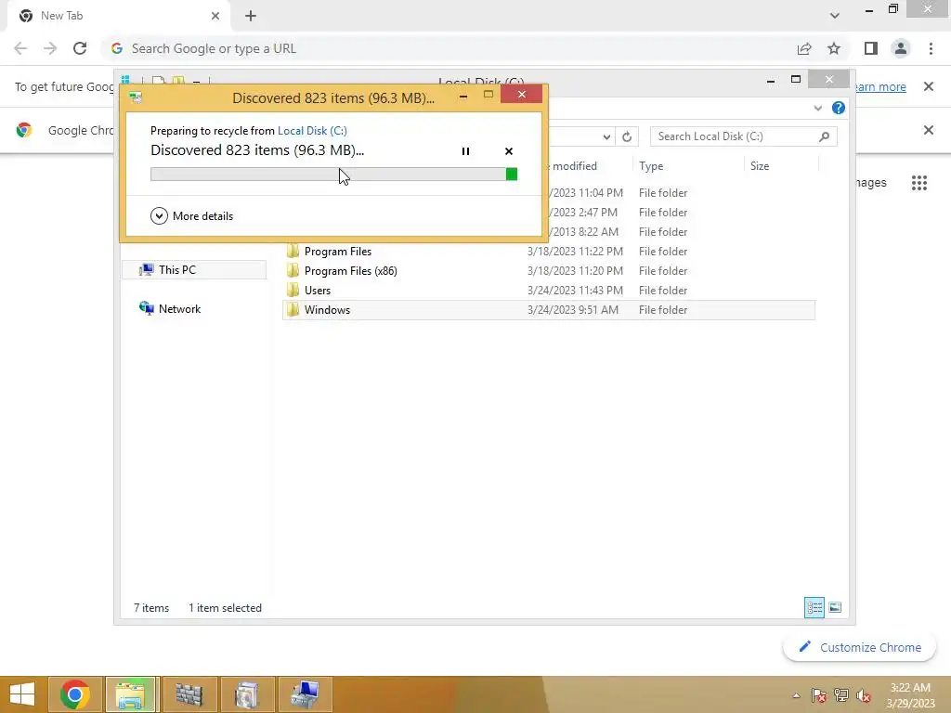Open File Explorer from the taskbar
This screenshot has width=951, height=713.
(132, 694)
